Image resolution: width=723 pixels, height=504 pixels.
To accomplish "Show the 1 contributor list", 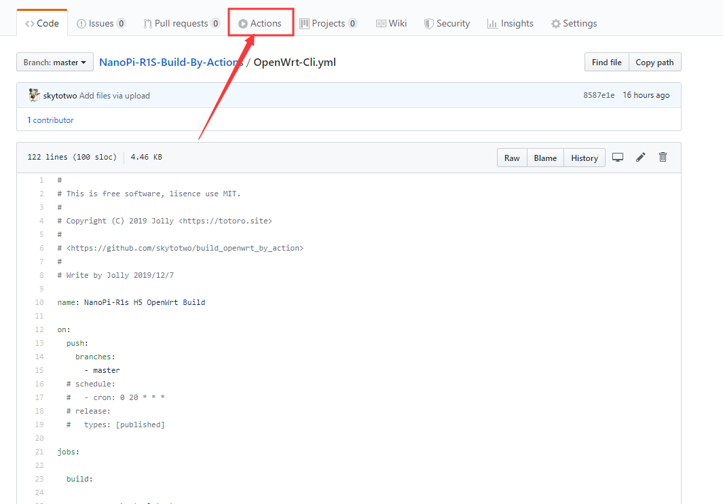I will pos(50,120).
